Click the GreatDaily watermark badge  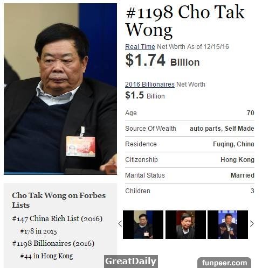point(131,262)
